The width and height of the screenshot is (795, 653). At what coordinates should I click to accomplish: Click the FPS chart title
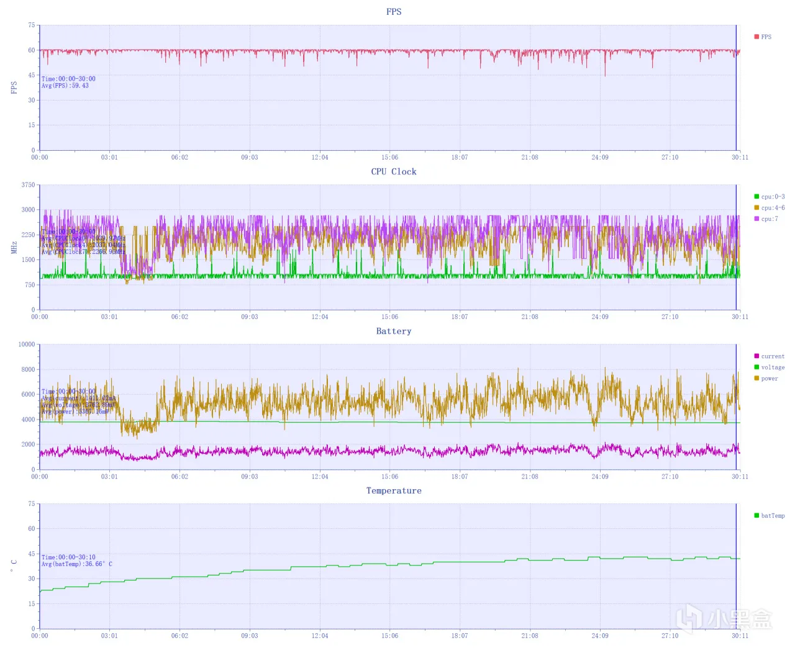[x=394, y=12]
